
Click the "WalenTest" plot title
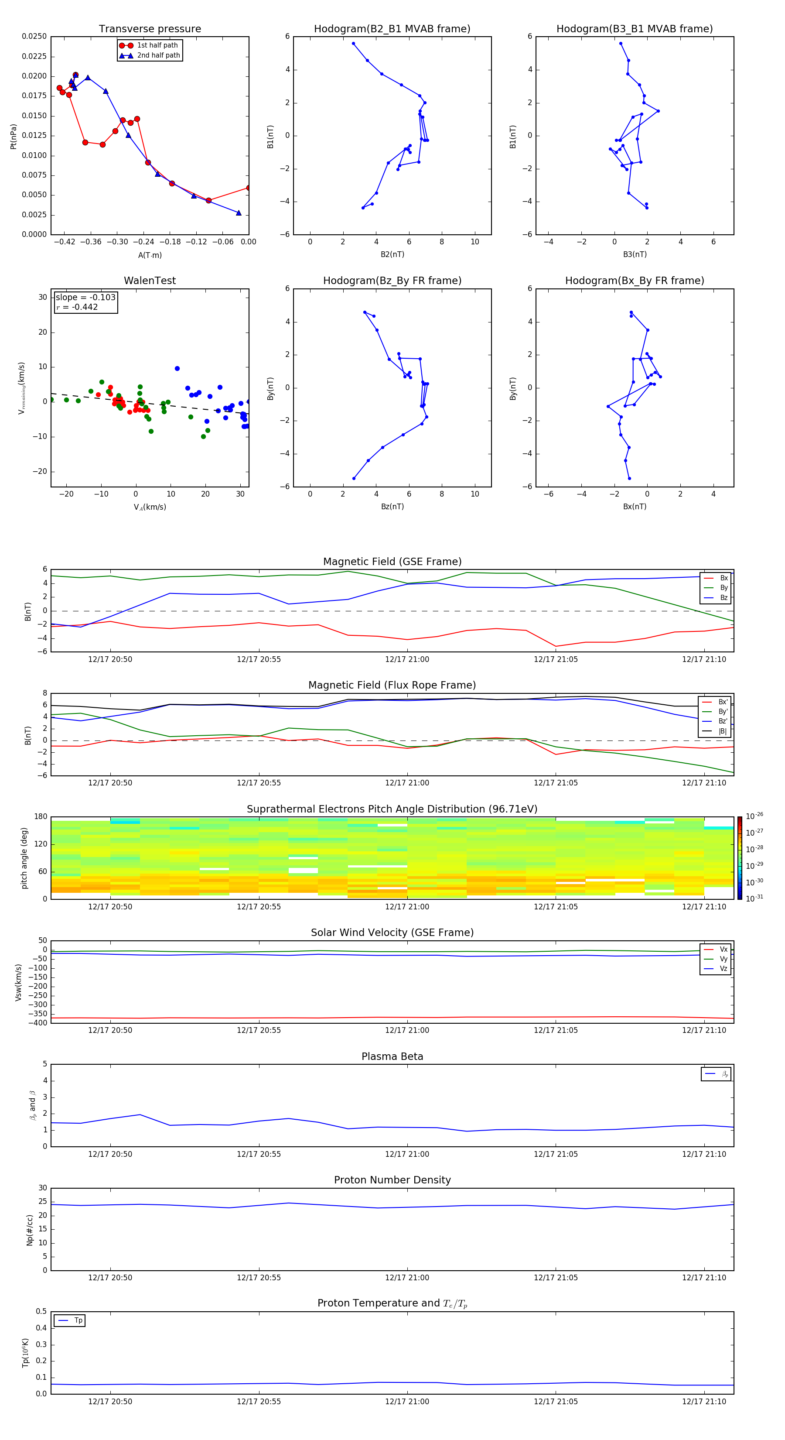(x=150, y=281)
